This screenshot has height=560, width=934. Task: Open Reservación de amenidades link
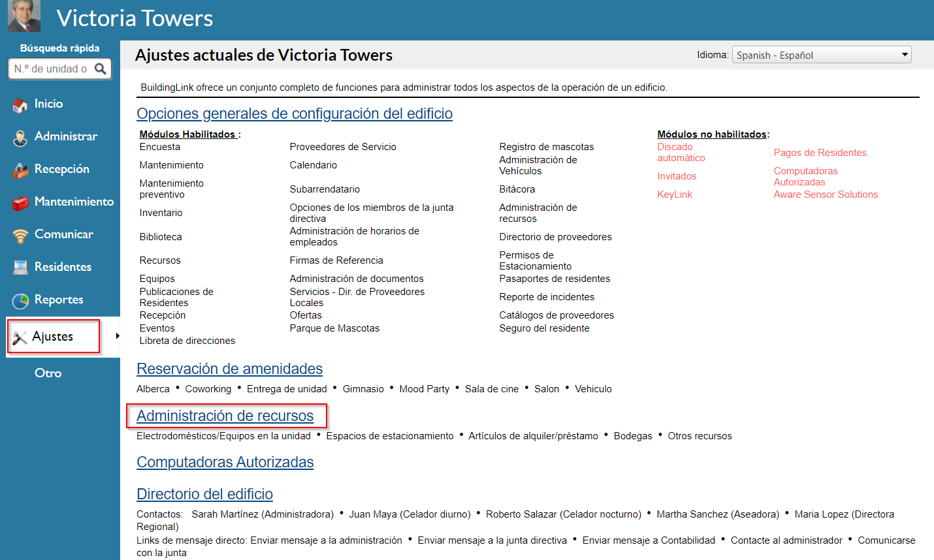229,369
